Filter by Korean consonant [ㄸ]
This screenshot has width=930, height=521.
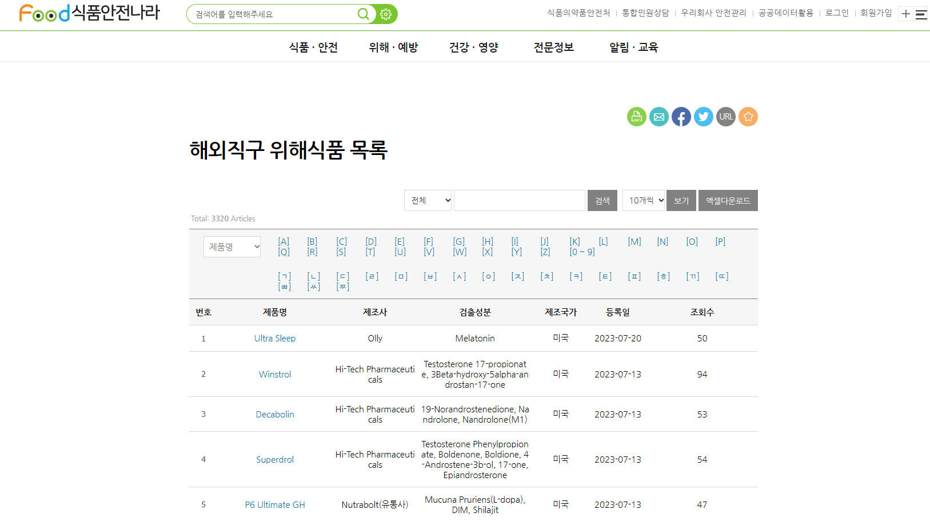722,276
